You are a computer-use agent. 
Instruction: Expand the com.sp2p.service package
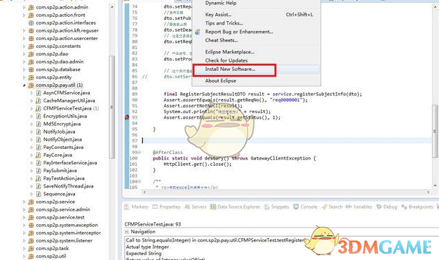coord(24,202)
